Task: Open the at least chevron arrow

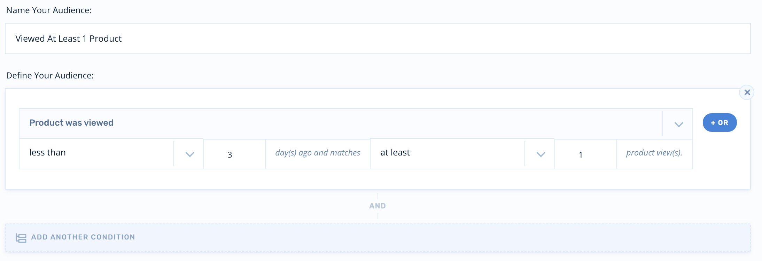Action: point(541,154)
